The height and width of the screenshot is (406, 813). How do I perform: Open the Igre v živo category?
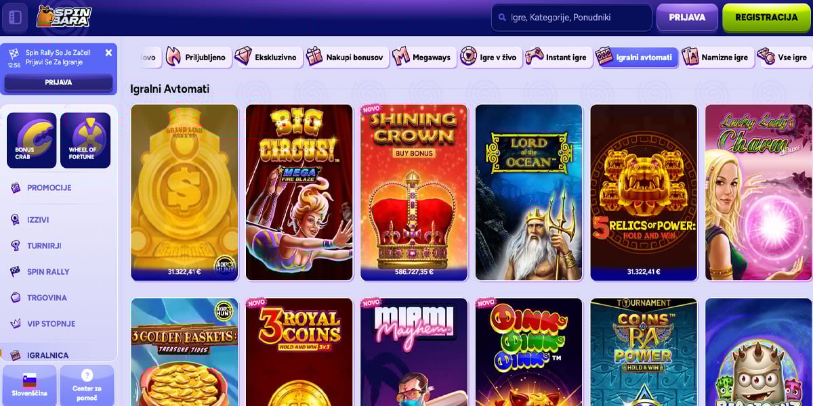pos(488,57)
